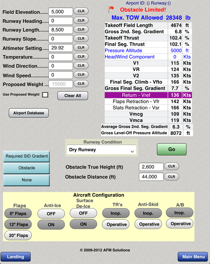
Task: Click the red Obstacle Limited flag icon
Action: click(111, 9)
